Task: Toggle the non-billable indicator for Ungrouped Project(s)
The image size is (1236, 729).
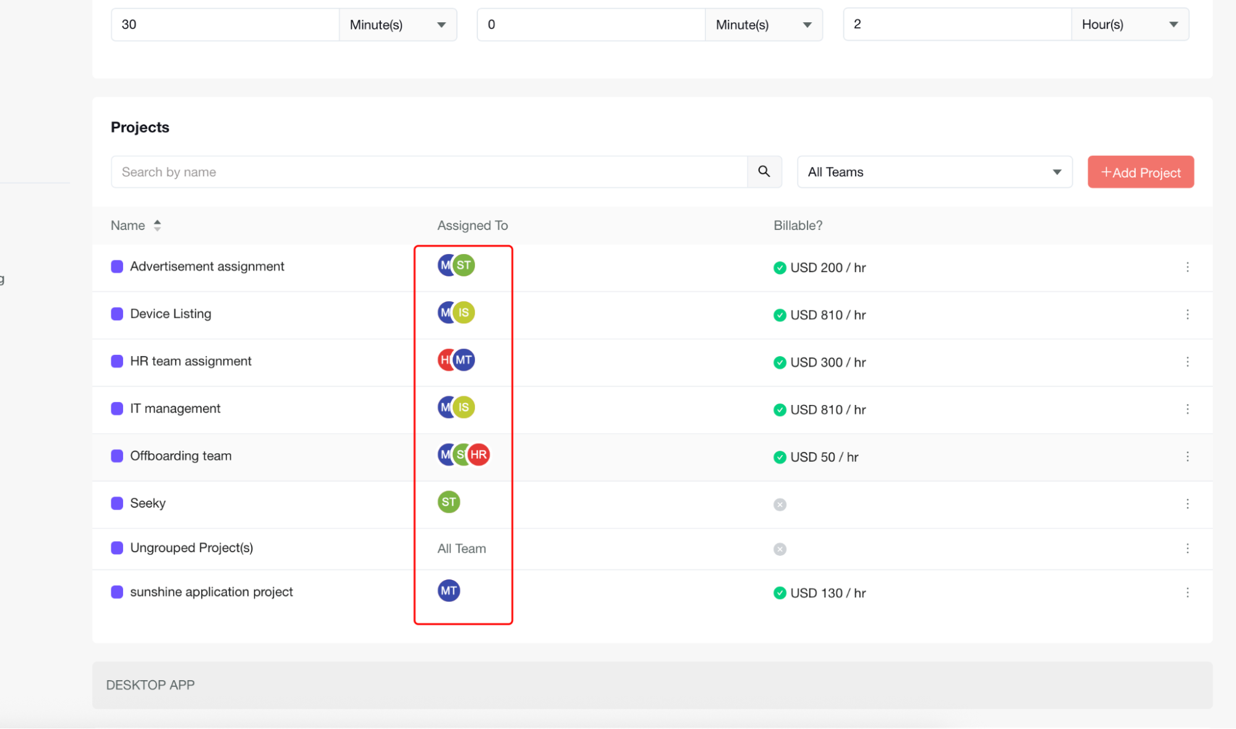Action: pyautogui.click(x=780, y=549)
